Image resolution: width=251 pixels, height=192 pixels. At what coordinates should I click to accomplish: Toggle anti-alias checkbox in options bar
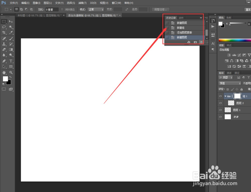coord(62,10)
